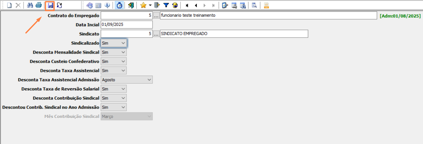Create a new record with blank page icon
This screenshot has height=144, width=423.
pyautogui.click(x=9, y=5)
